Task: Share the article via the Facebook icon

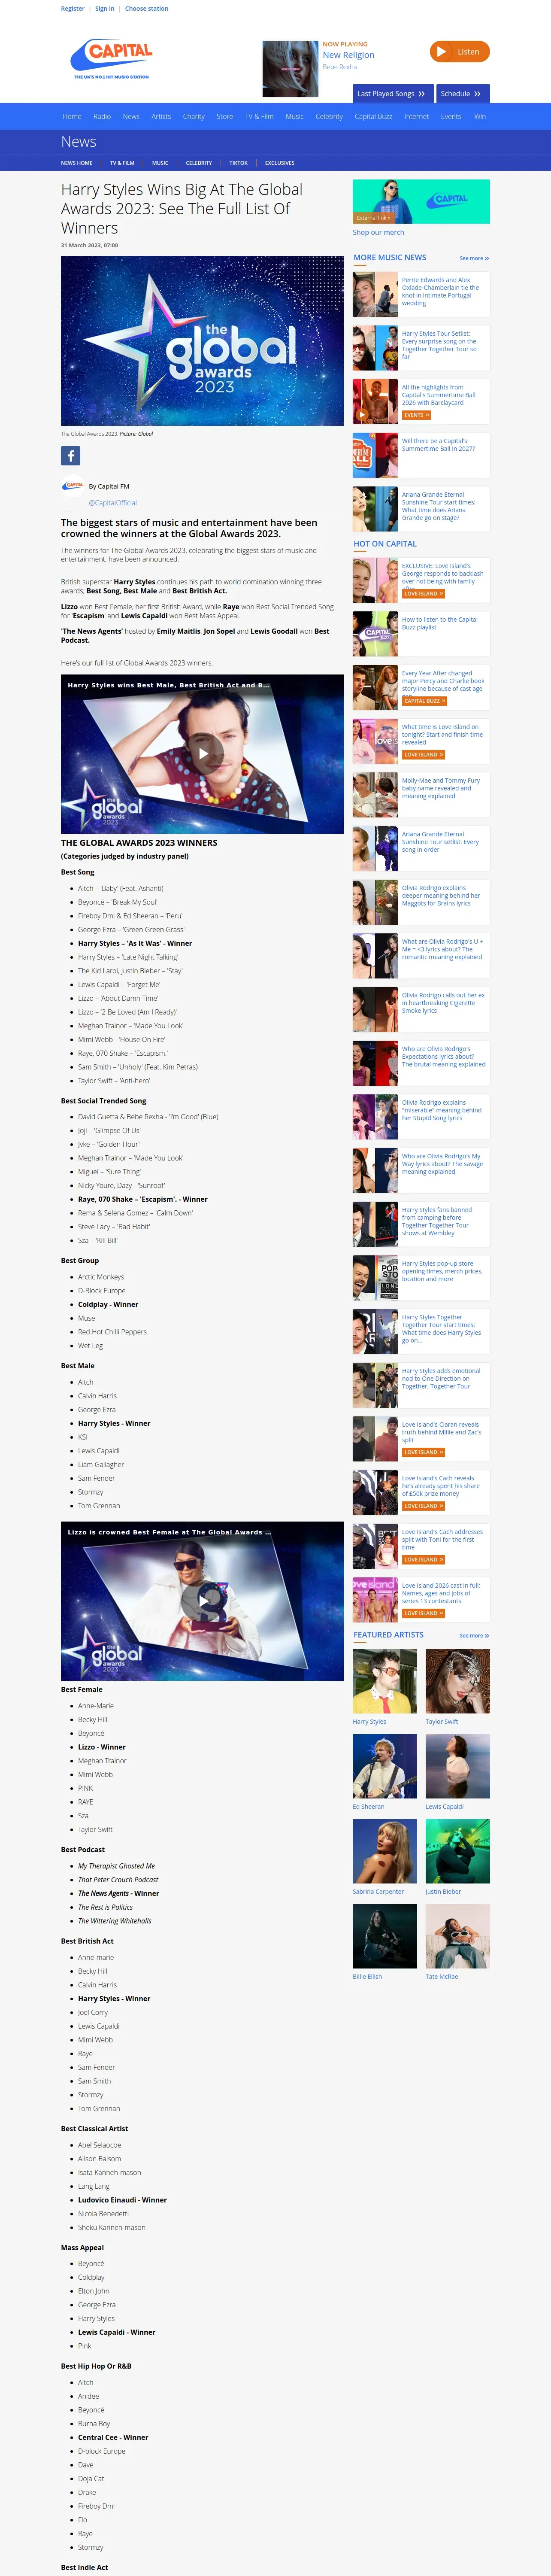Action: pyautogui.click(x=71, y=455)
